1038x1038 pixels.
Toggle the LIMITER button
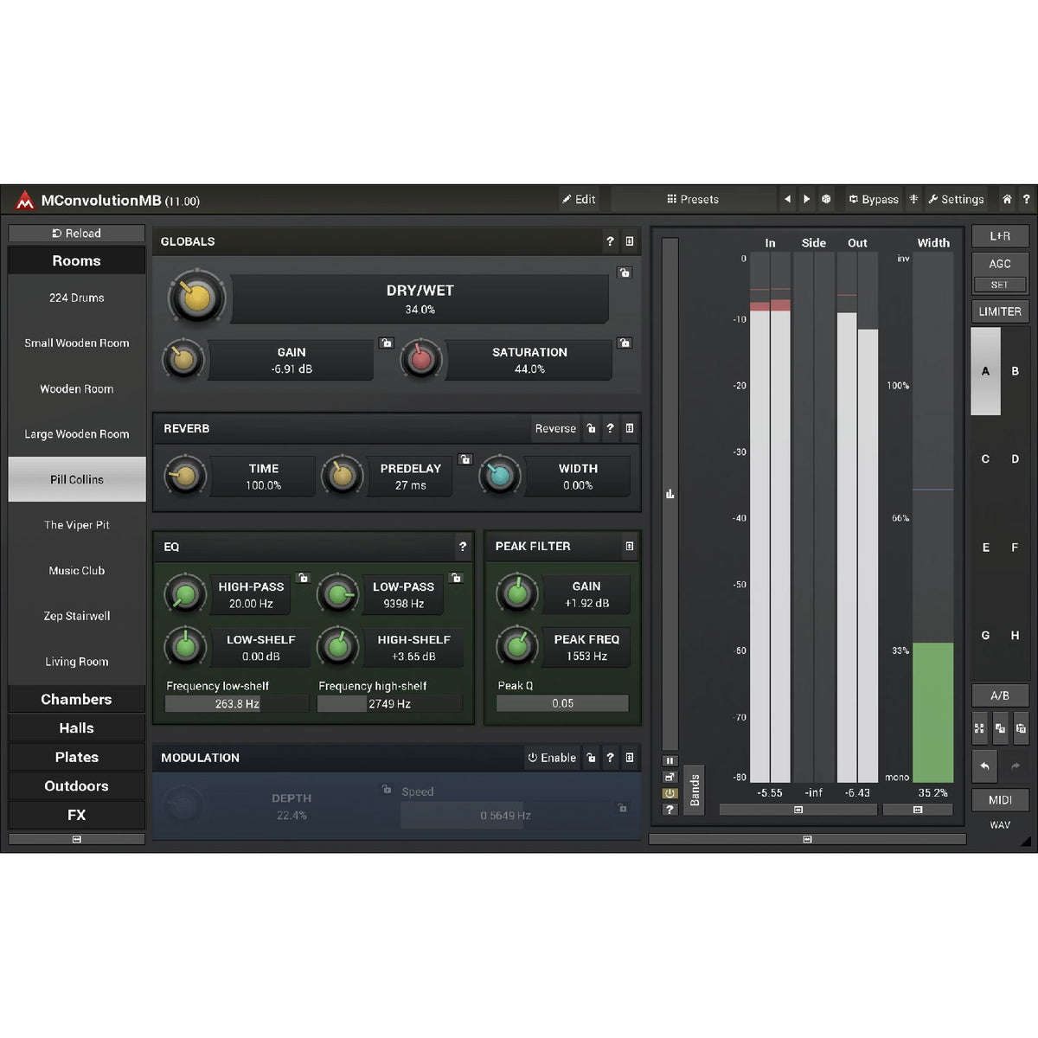tap(1000, 311)
